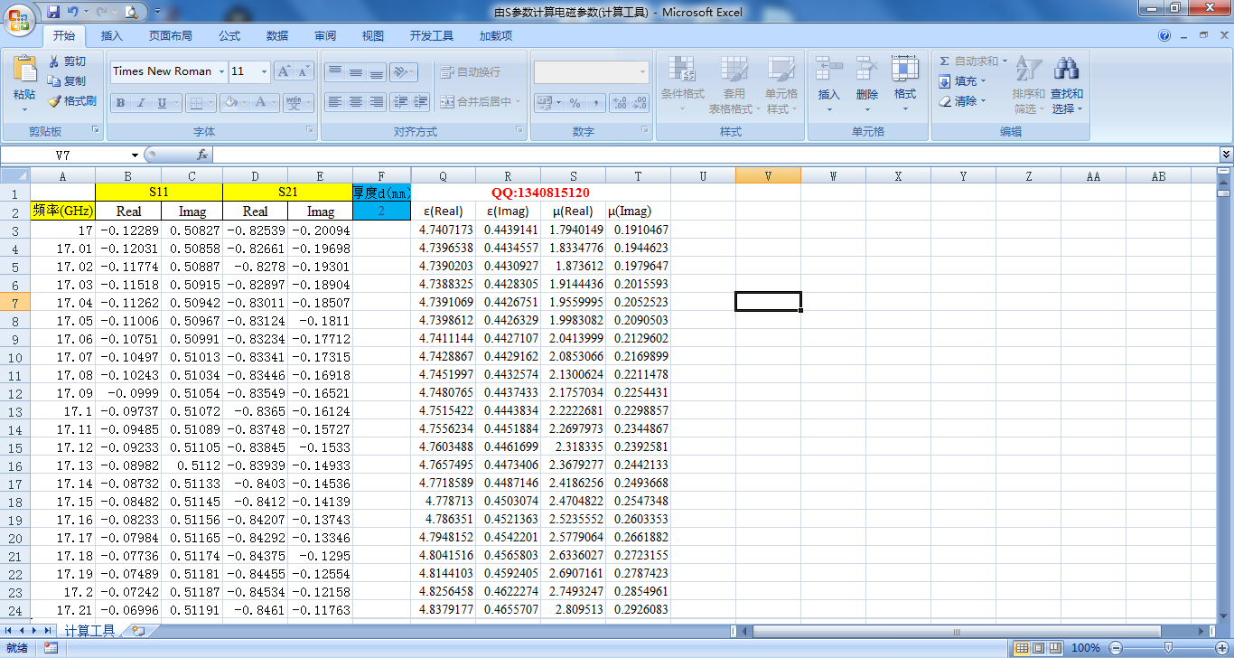The image size is (1234, 658).
Task: Increase indent in alignment group
Action: (420, 102)
